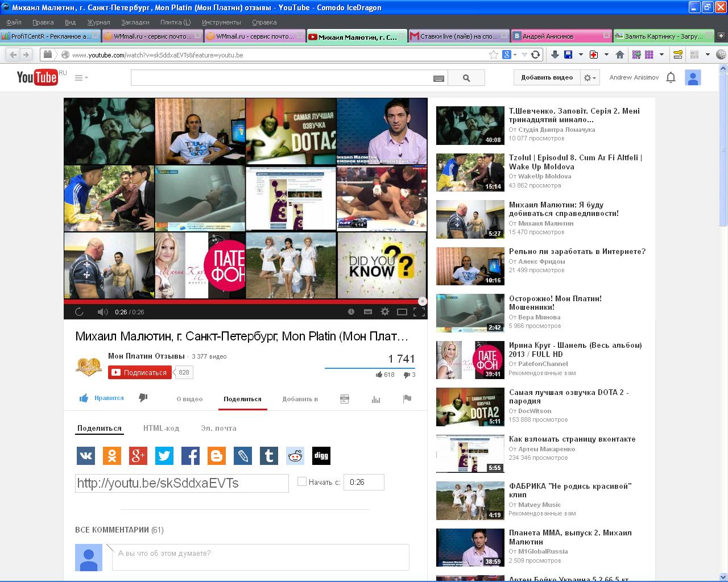Share video on Google+ icon
Image resolution: width=728 pixels, height=582 pixels.
pos(138,456)
